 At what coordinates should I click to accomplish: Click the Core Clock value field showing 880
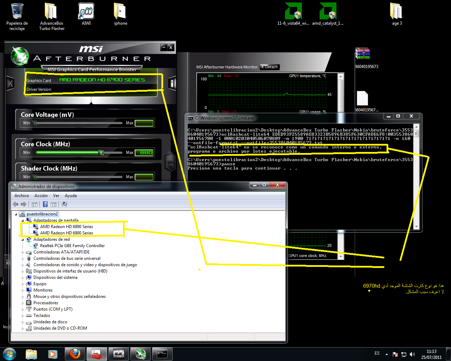pos(144,153)
